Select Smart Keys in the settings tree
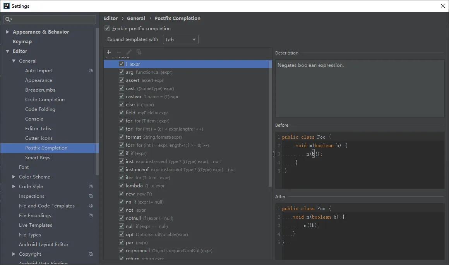Viewport: 449px width, 265px height. (38, 158)
